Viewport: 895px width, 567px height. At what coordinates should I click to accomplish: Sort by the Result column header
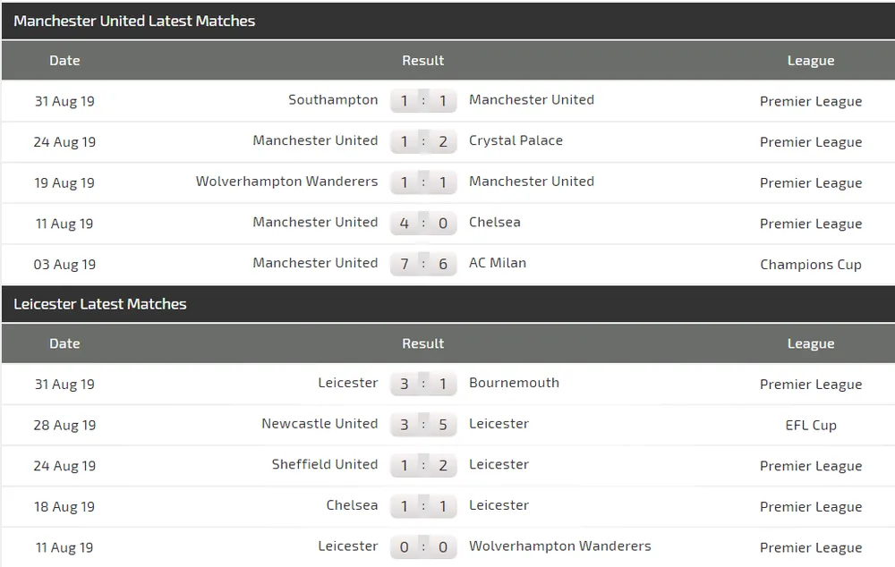coord(422,60)
